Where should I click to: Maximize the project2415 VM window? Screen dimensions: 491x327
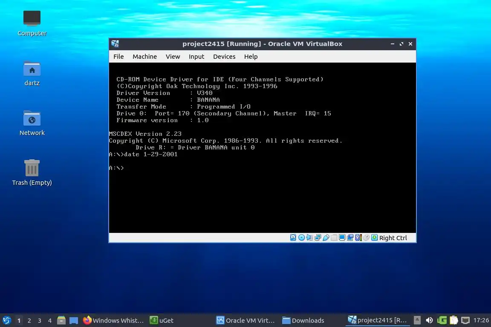401,44
